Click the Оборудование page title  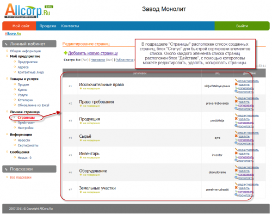click(93, 171)
